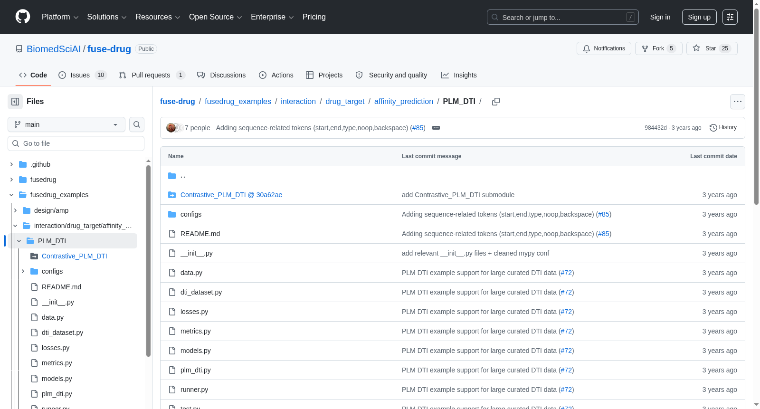
Task: Open commit 984432d link
Action: coord(655,128)
